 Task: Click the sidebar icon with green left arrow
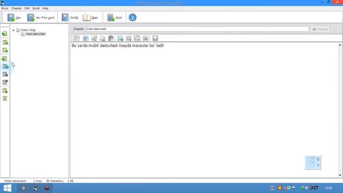coord(5,58)
